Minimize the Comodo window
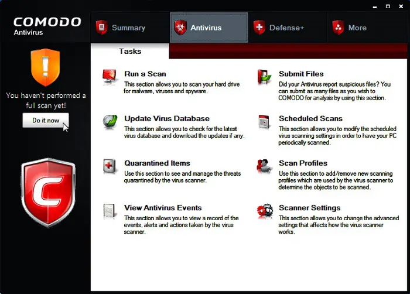 pyautogui.click(x=375, y=6)
